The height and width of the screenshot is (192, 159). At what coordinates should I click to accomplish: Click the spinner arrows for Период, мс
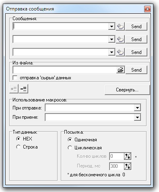[x=128, y=166]
